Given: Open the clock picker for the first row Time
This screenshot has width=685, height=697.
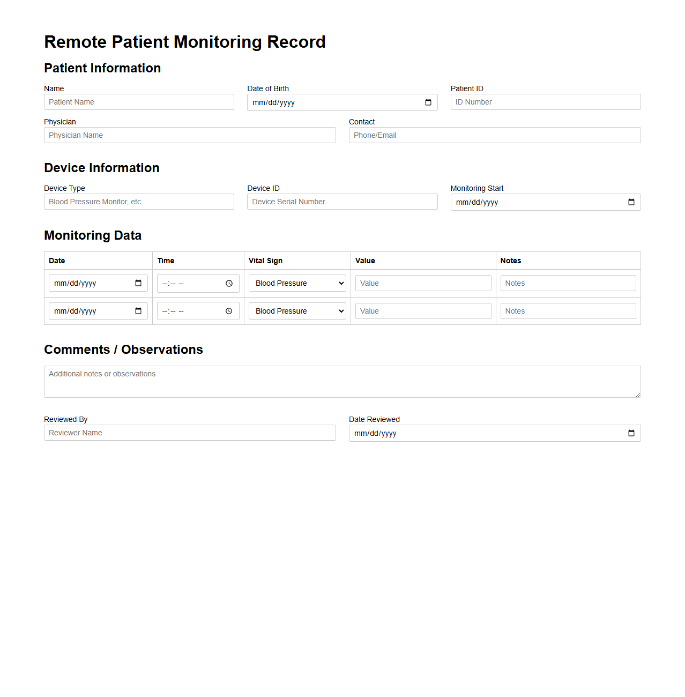Looking at the screenshot, I should coord(228,283).
